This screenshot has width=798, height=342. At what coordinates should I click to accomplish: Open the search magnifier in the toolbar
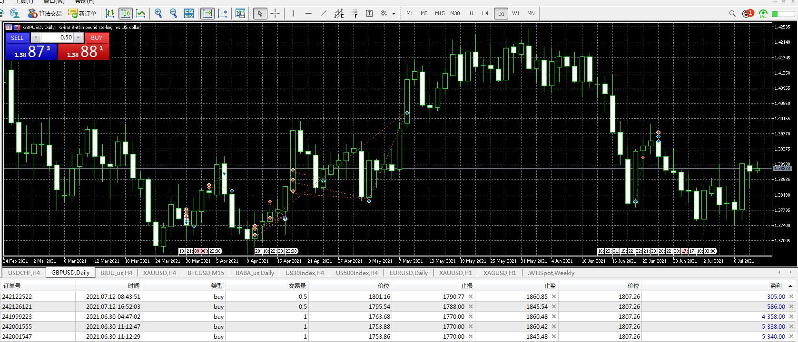coord(732,13)
